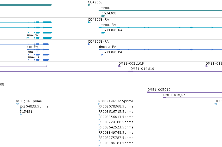Screen dimensions: 222x147
Task: Click the purple glyph left of DME1-016J06 line
Action: point(165,98)
